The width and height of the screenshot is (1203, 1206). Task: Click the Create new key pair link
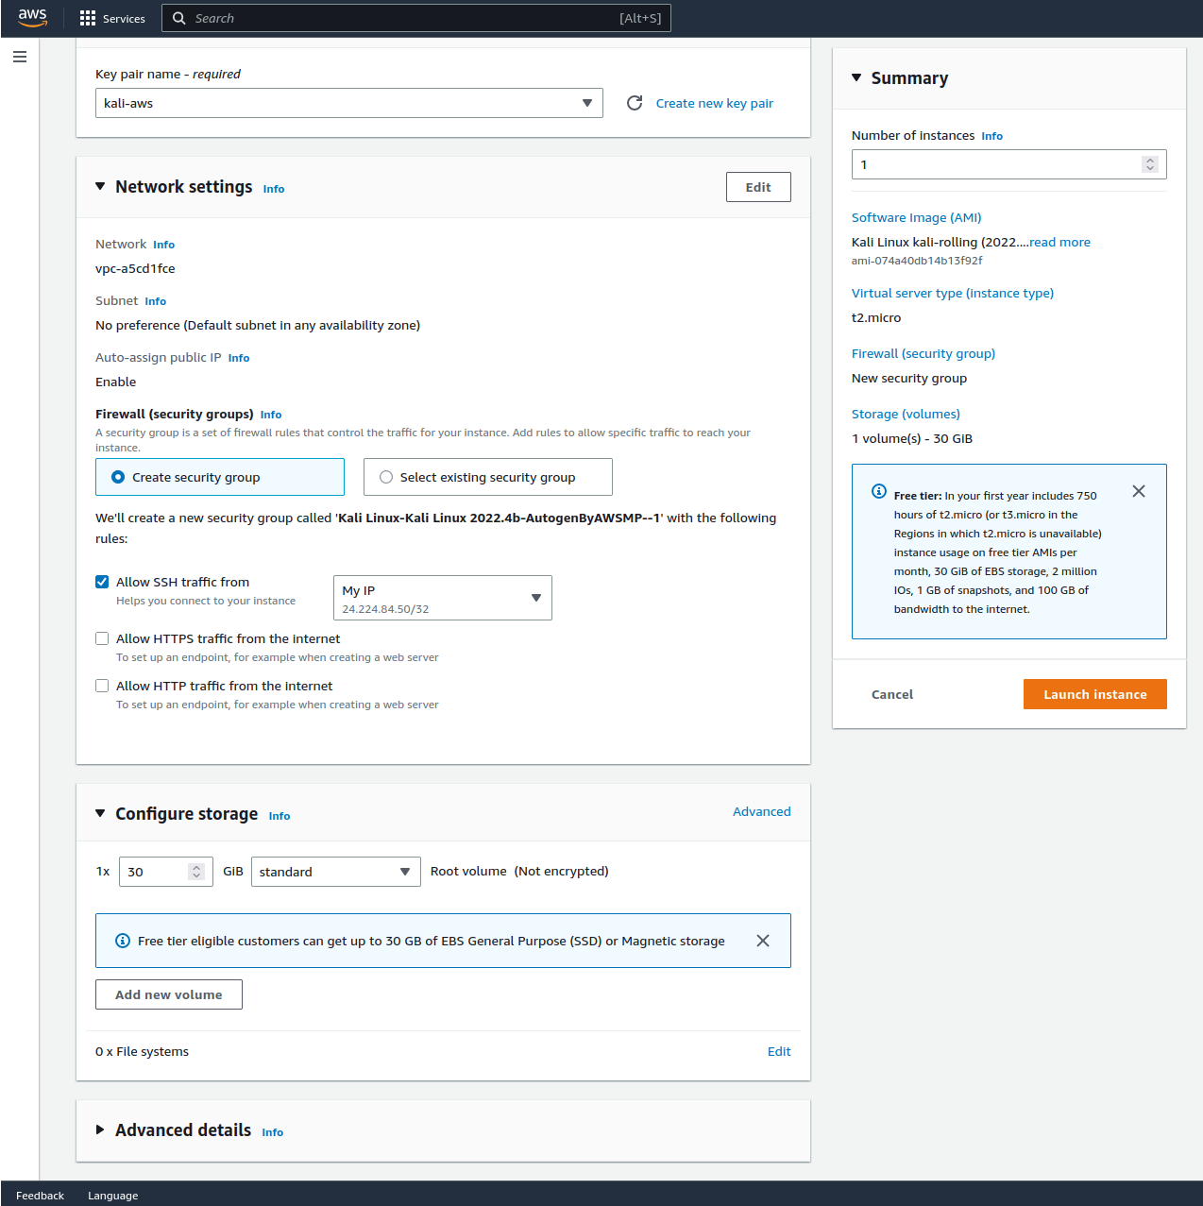[x=714, y=103]
